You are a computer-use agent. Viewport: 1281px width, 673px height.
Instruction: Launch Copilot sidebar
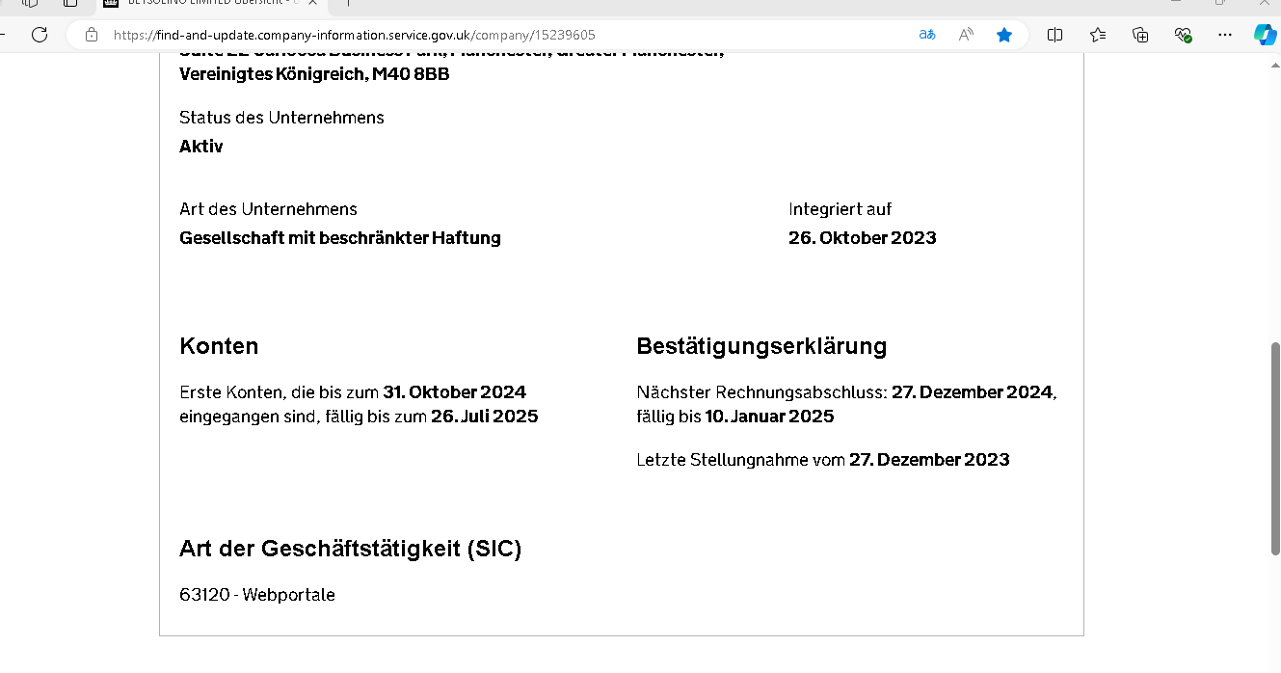(1265, 35)
